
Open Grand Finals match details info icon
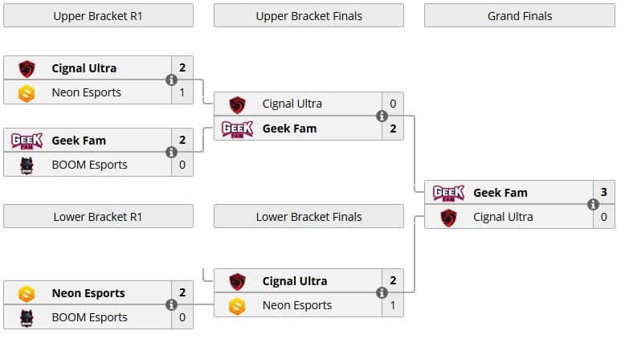point(592,205)
